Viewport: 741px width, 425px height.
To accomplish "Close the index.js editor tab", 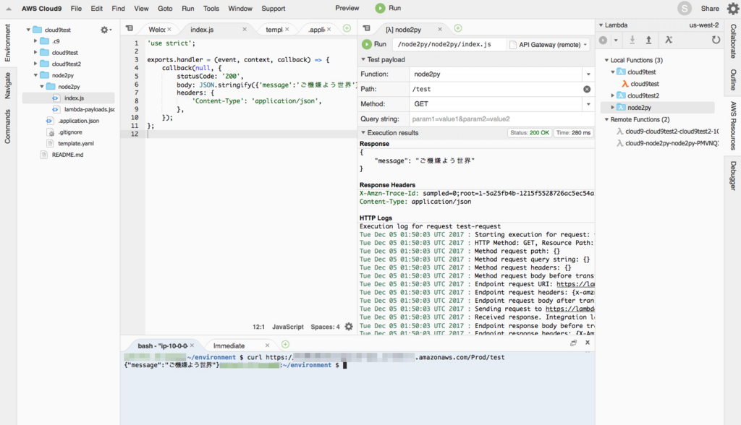I will coord(245,30).
